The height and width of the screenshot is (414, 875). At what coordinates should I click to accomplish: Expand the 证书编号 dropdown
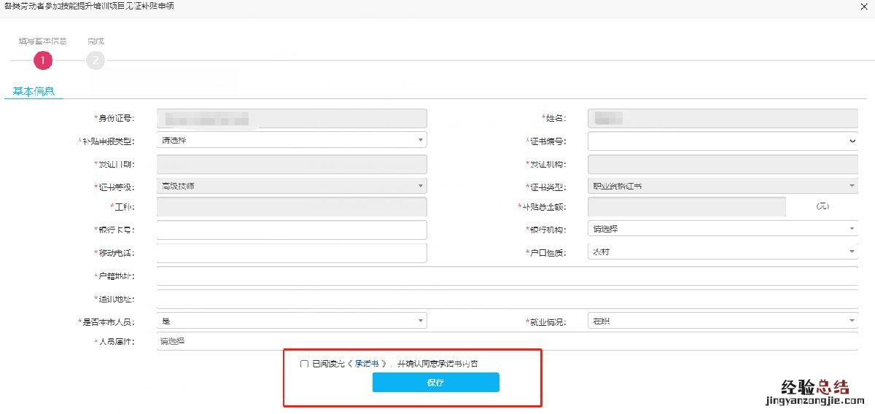[722, 140]
